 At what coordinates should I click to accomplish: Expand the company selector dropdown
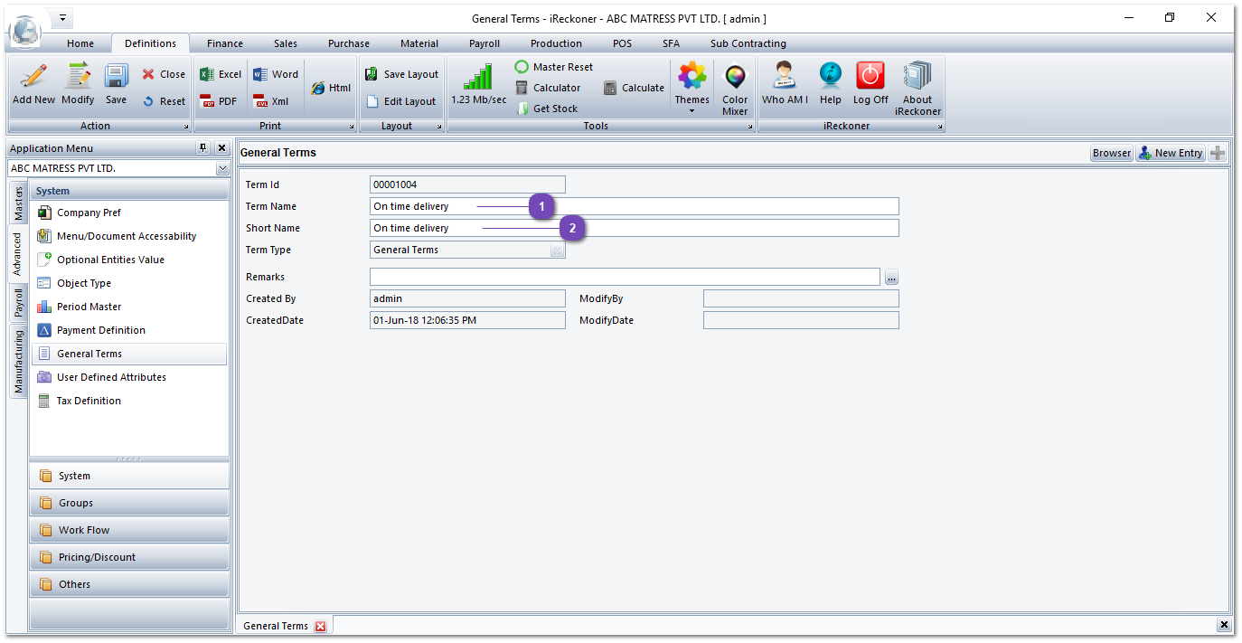tap(222, 168)
